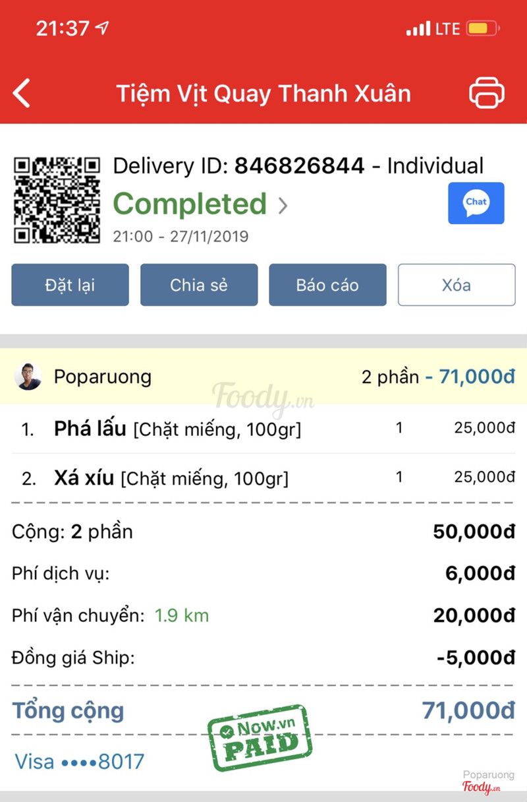Tap the delivery QR code
527x802 pixels.
[x=57, y=199]
